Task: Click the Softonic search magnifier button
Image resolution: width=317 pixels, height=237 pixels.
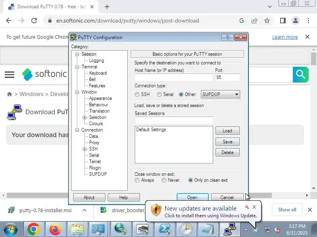Action: (x=301, y=74)
